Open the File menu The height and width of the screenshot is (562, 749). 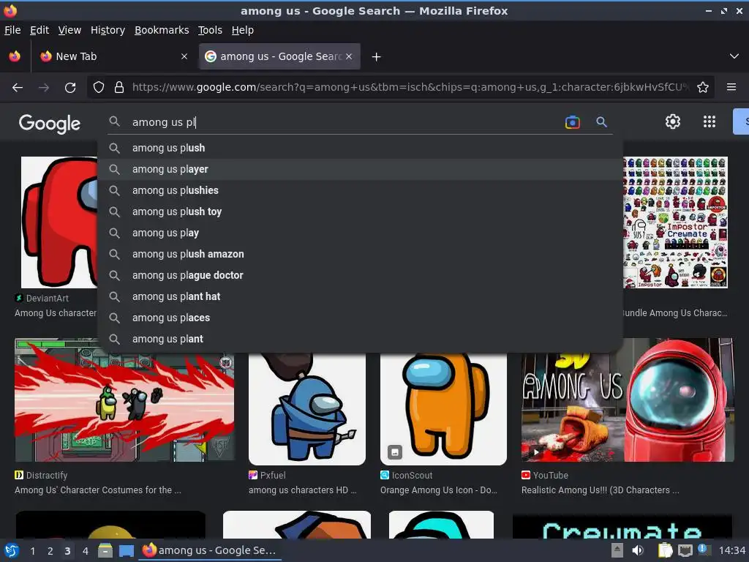(x=12, y=30)
